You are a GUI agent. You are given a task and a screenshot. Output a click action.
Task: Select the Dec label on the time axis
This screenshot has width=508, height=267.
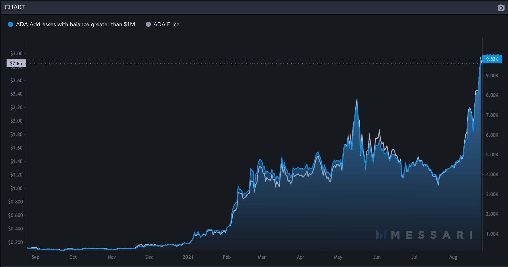coord(149,257)
